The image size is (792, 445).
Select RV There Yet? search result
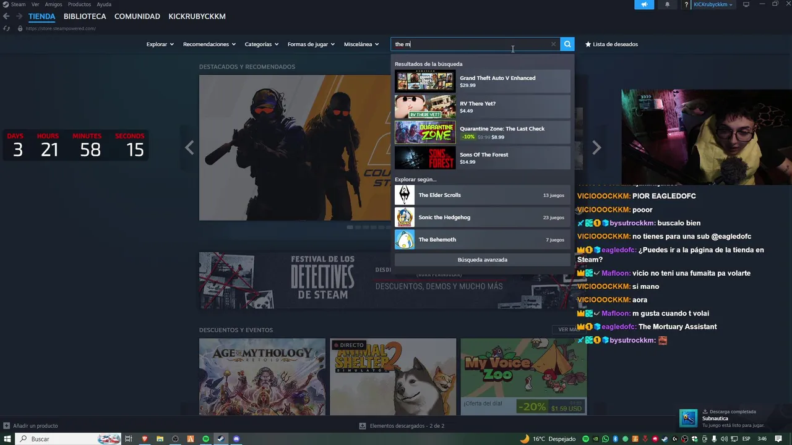coord(483,107)
